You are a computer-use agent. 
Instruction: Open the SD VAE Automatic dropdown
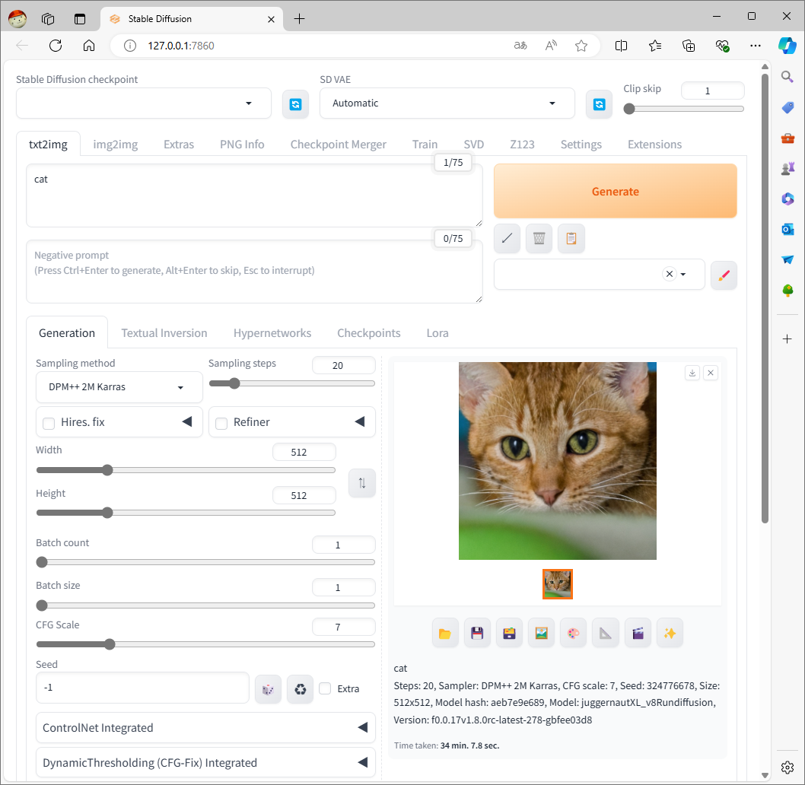(x=447, y=103)
